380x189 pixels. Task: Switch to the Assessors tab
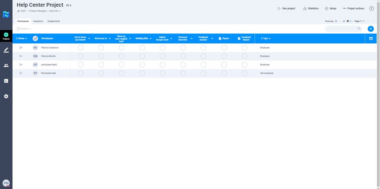point(38,21)
